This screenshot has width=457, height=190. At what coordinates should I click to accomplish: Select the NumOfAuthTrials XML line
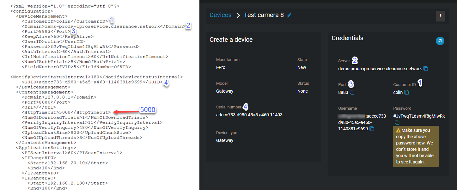click(x=73, y=62)
